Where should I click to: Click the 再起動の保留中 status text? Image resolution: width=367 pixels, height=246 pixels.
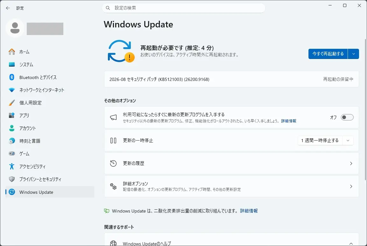(338, 79)
